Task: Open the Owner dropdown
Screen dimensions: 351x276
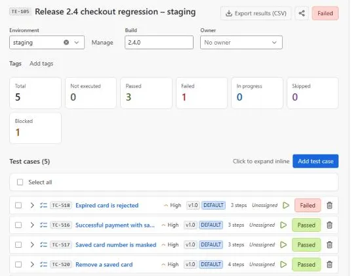Action: pos(241,42)
